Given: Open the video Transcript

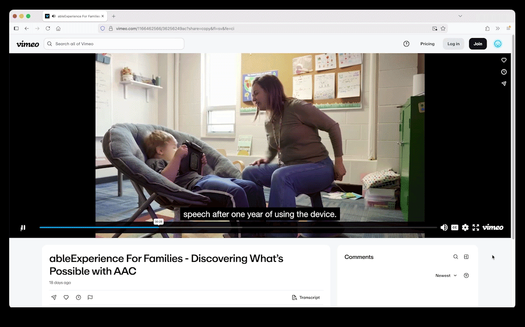Looking at the screenshot, I should click(306, 297).
